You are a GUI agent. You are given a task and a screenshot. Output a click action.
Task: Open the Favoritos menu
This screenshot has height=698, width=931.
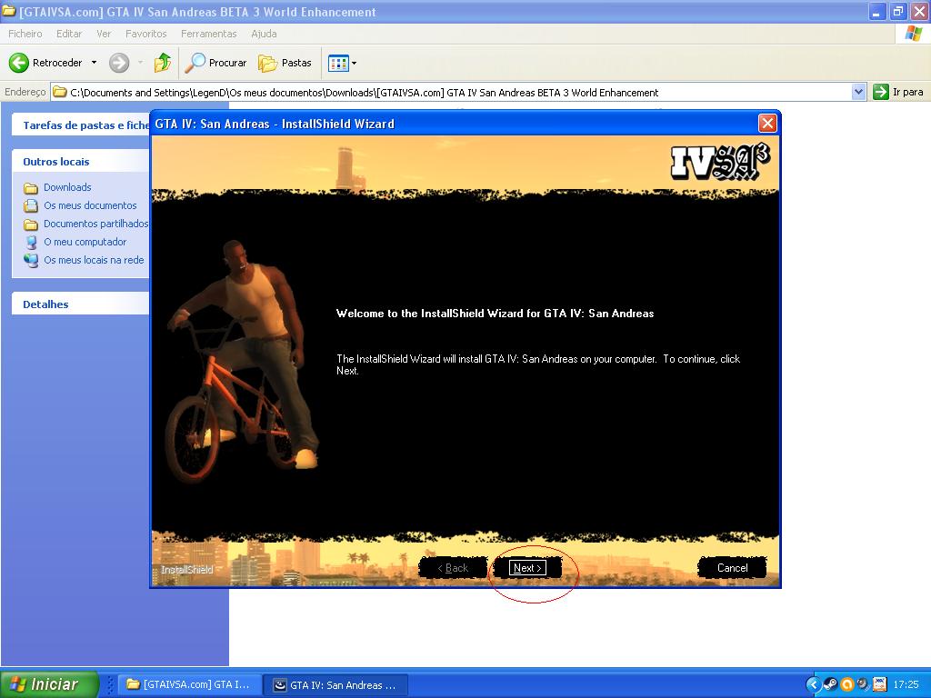(x=146, y=34)
